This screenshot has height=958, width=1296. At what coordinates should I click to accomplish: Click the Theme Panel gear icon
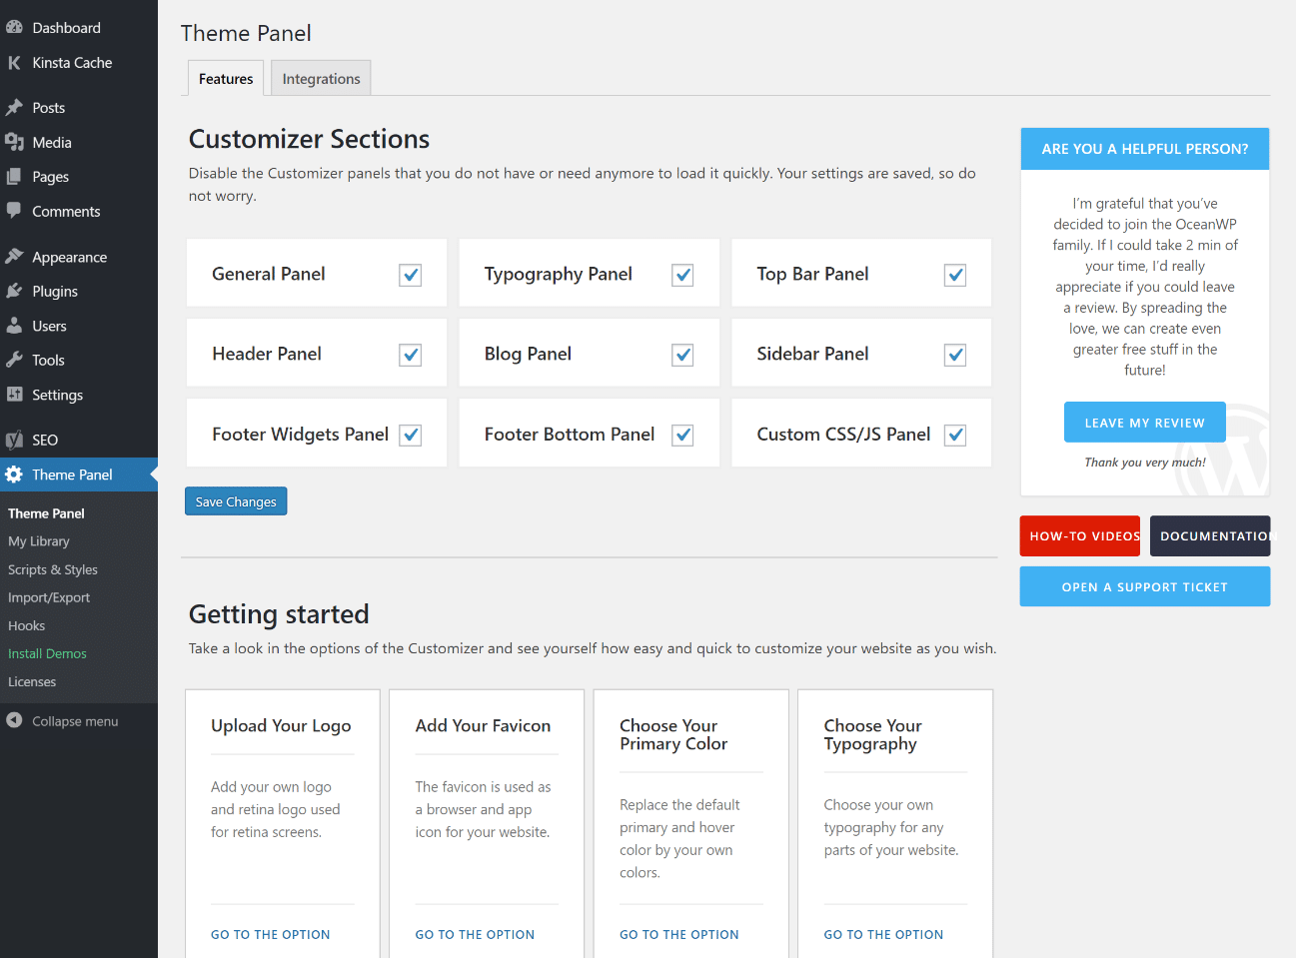pyautogui.click(x=14, y=475)
